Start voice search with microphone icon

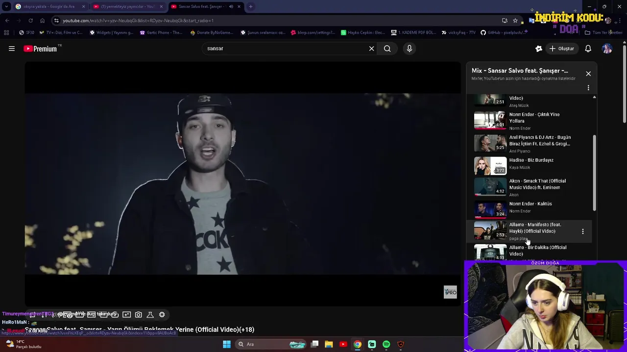click(410, 48)
